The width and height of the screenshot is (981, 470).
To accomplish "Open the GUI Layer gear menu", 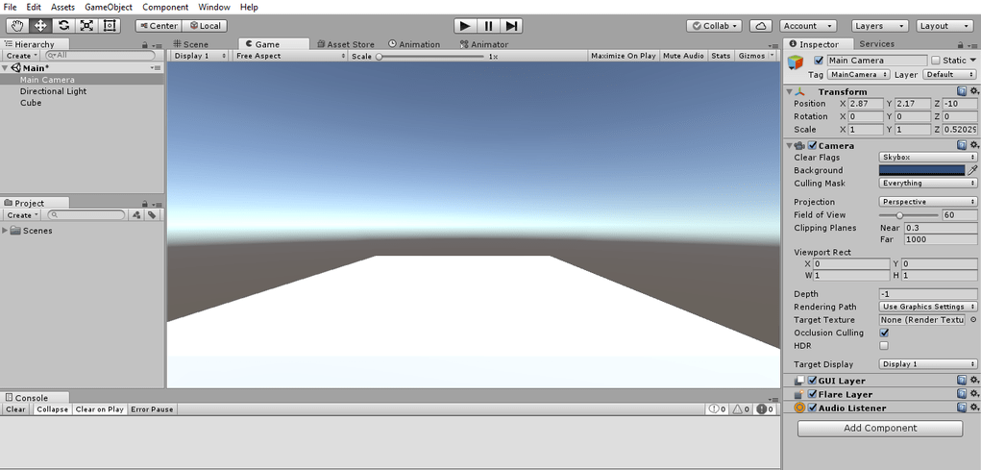I will pyautogui.click(x=973, y=381).
